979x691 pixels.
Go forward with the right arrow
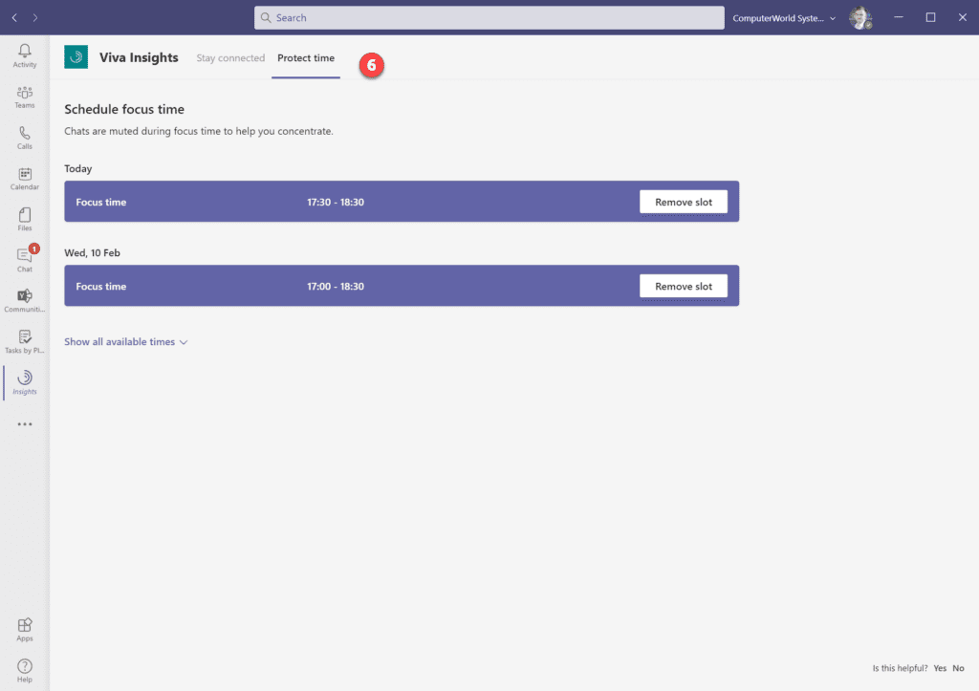(x=35, y=17)
